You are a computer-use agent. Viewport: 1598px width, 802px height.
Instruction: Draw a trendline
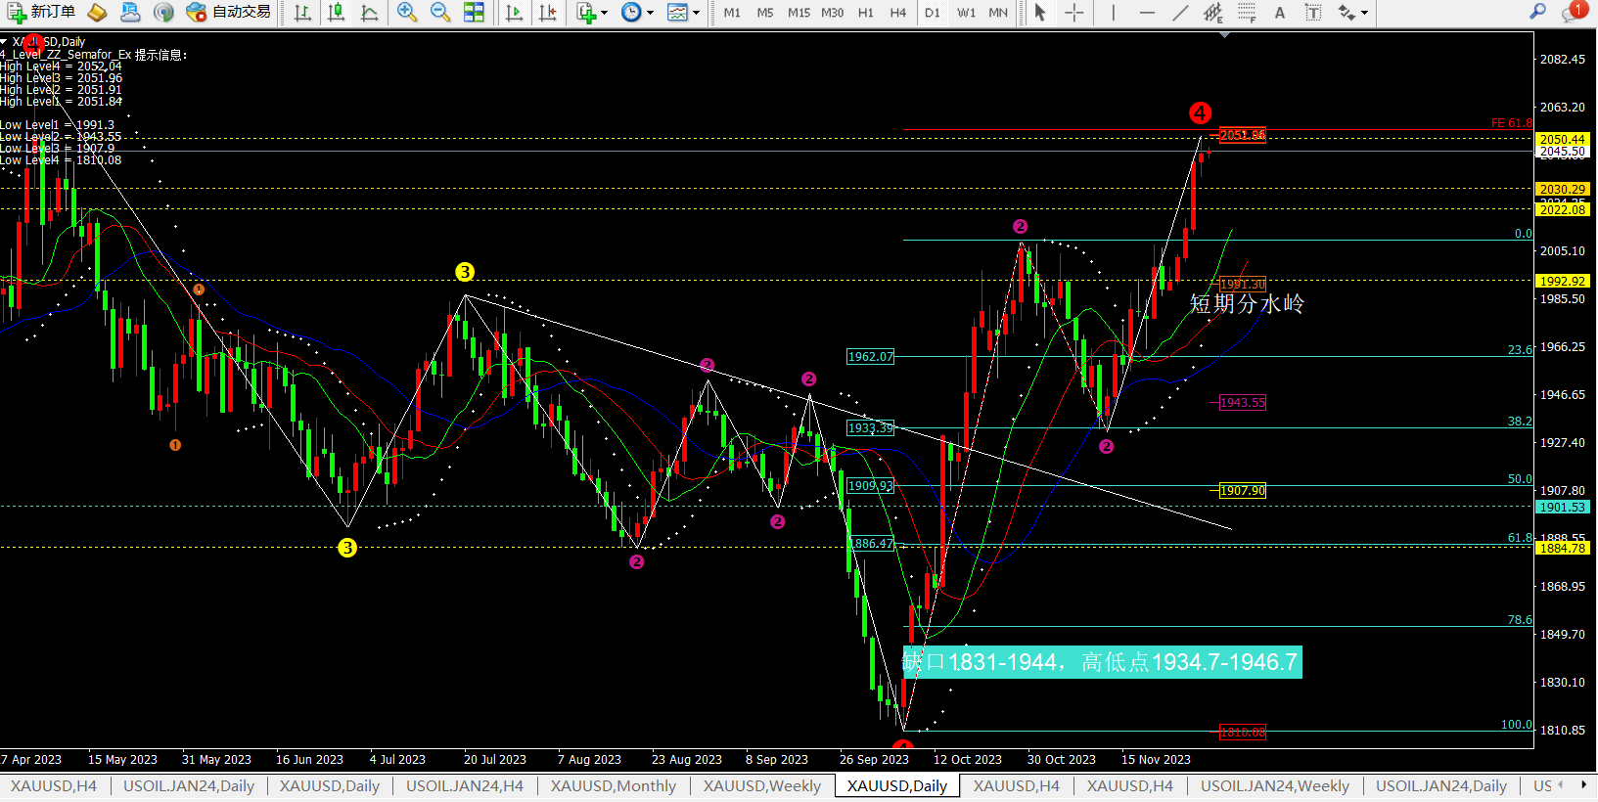click(1180, 13)
